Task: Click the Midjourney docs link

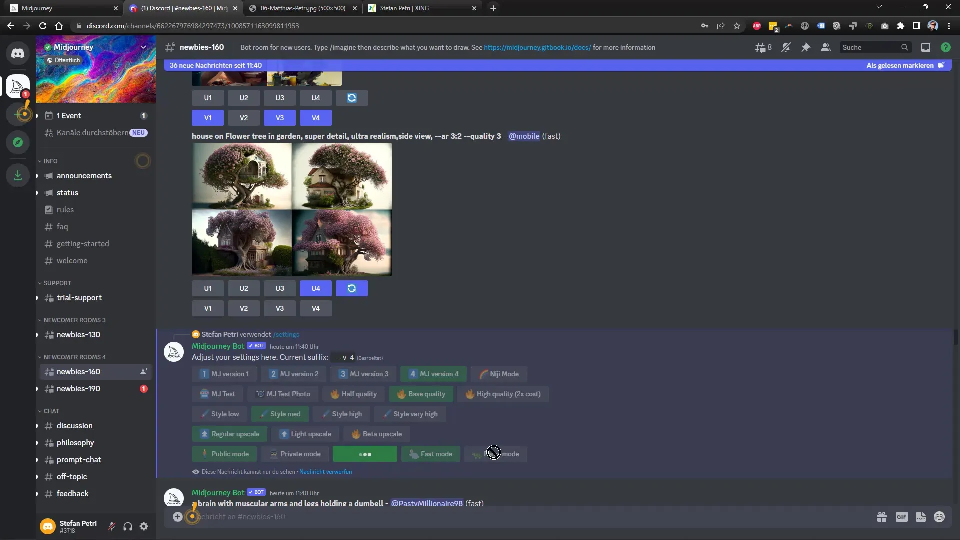Action: click(x=537, y=47)
